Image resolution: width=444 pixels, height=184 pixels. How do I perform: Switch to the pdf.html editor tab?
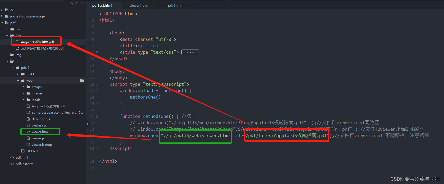click(x=175, y=5)
